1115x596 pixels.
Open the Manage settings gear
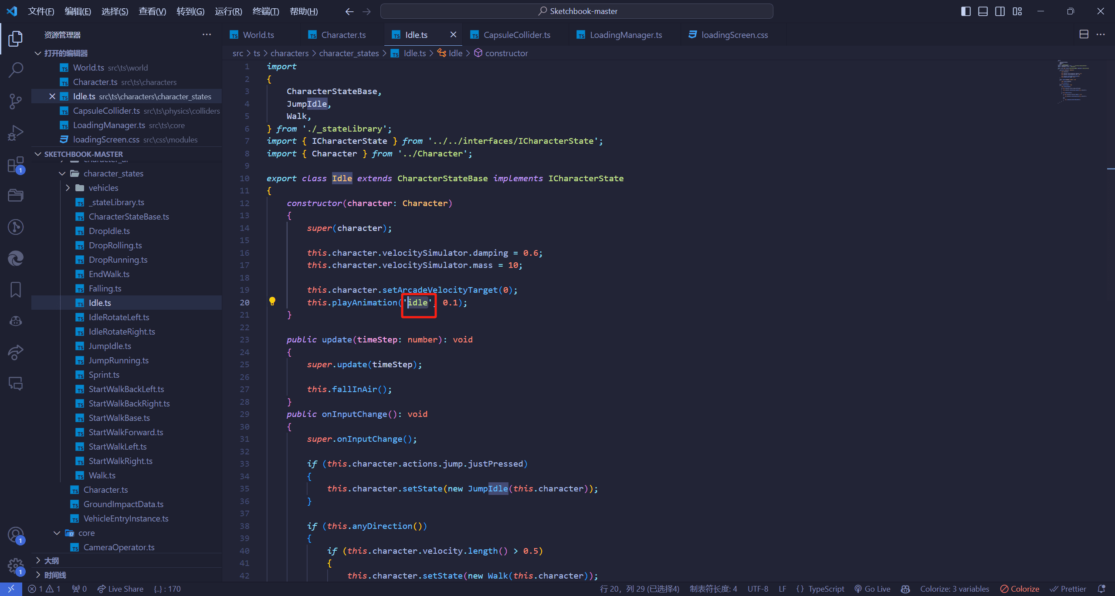(16, 566)
